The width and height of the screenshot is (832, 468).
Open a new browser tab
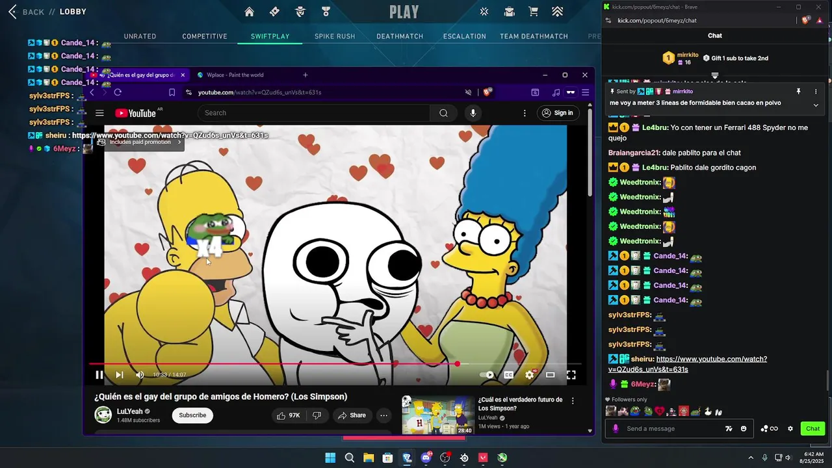(305, 75)
